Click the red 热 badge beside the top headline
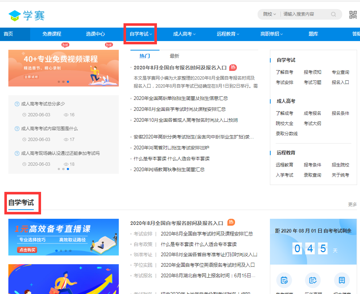This screenshot has width=360, height=294. 233,67
